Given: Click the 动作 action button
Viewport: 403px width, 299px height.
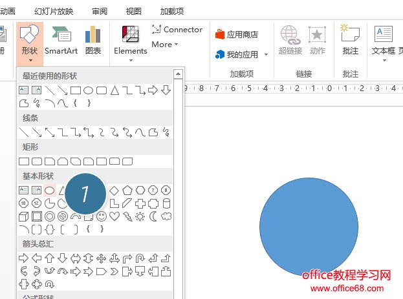Looking at the screenshot, I should 318,41.
